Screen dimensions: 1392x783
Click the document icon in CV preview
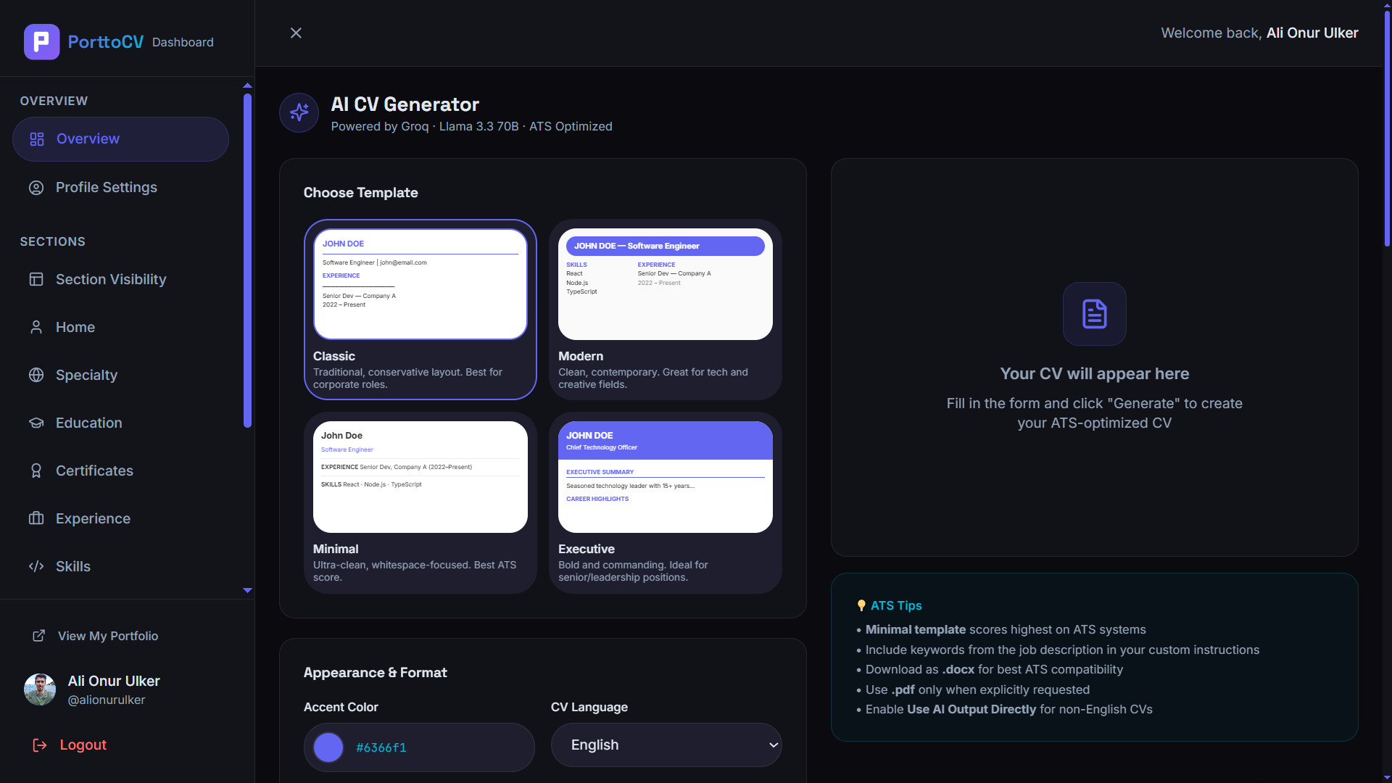click(1094, 314)
